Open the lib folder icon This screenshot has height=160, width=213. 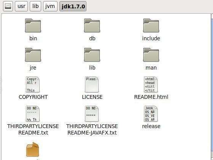[92, 55]
